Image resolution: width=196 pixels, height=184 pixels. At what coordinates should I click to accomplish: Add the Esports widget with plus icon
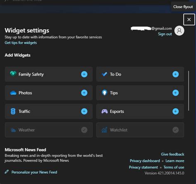pos(175,111)
